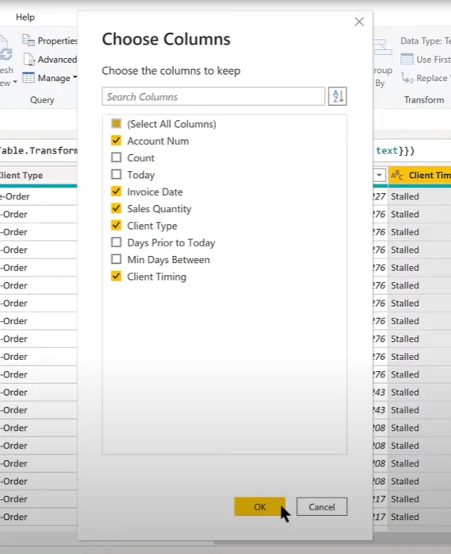Click the Use First Row icon
Screen dimensions: 451x554
pos(407,59)
